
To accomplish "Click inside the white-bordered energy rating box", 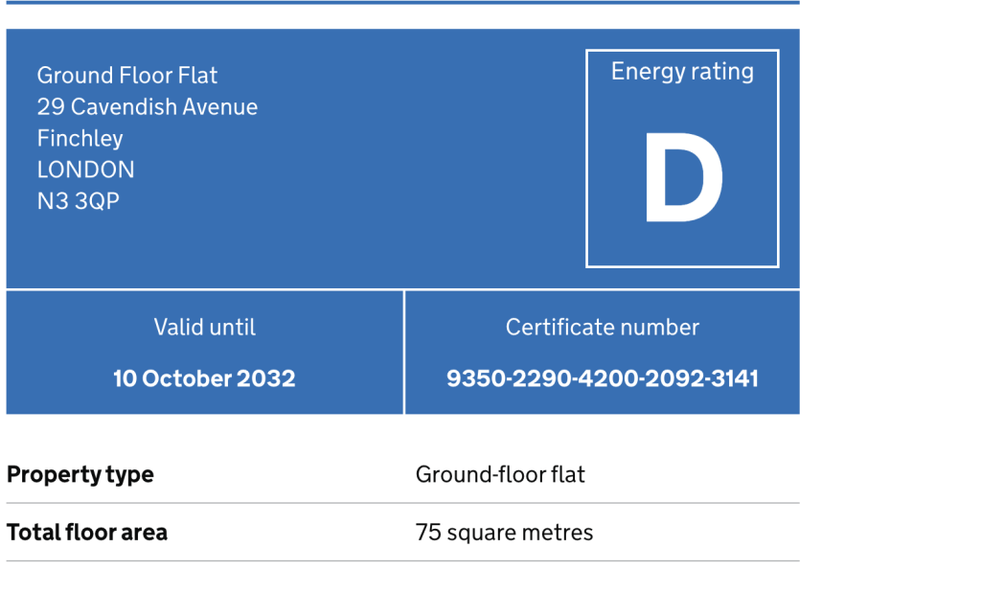I will 682,158.
